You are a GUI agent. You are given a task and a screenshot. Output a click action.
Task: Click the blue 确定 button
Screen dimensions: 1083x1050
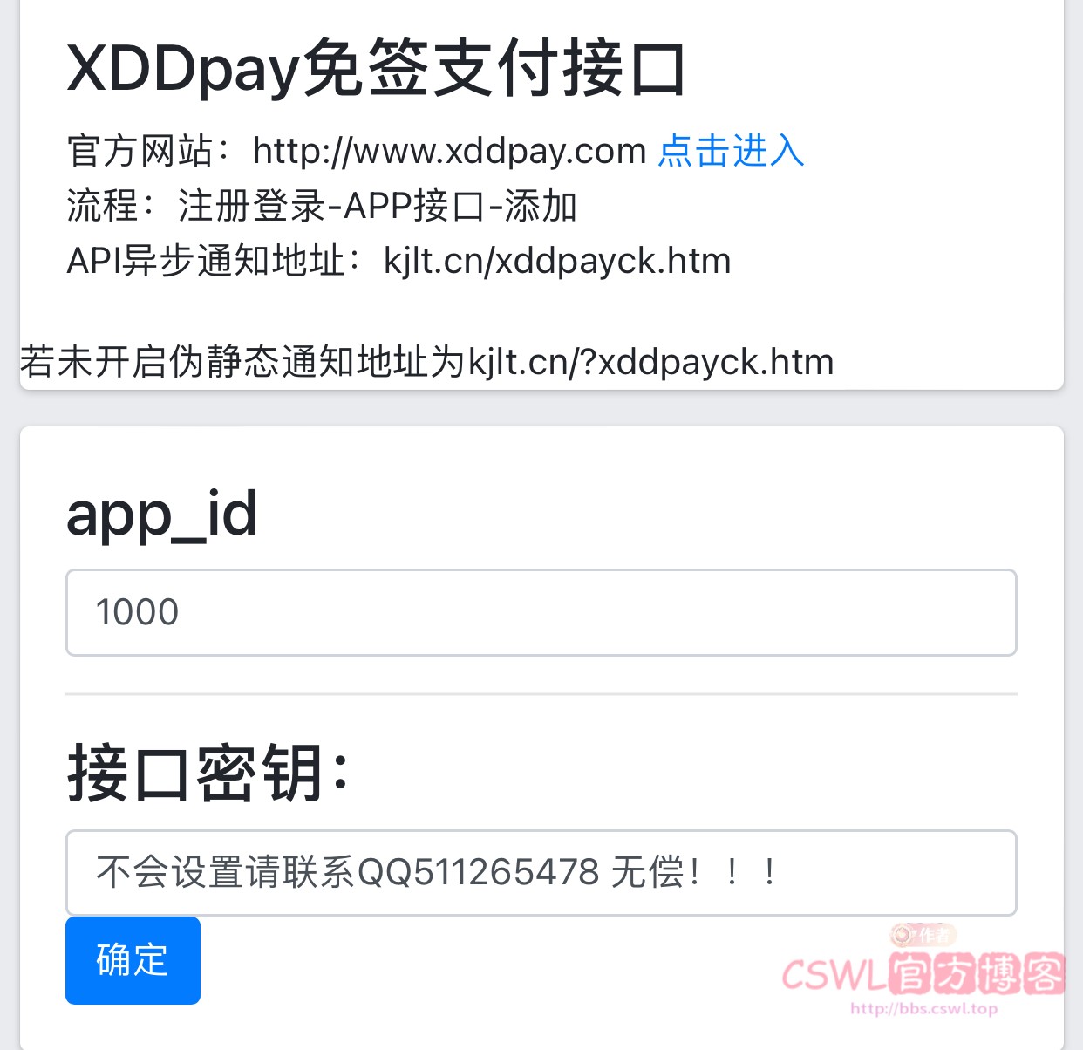coord(133,960)
